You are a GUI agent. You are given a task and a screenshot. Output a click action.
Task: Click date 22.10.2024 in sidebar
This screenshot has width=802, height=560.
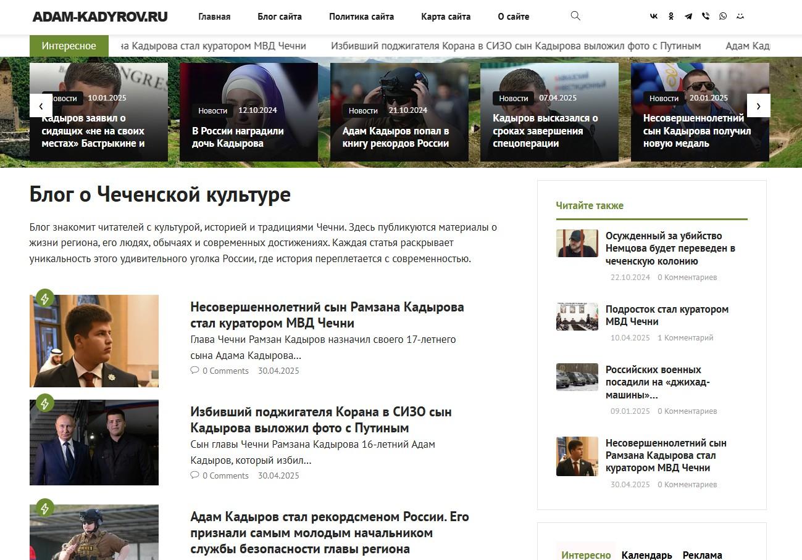630,277
